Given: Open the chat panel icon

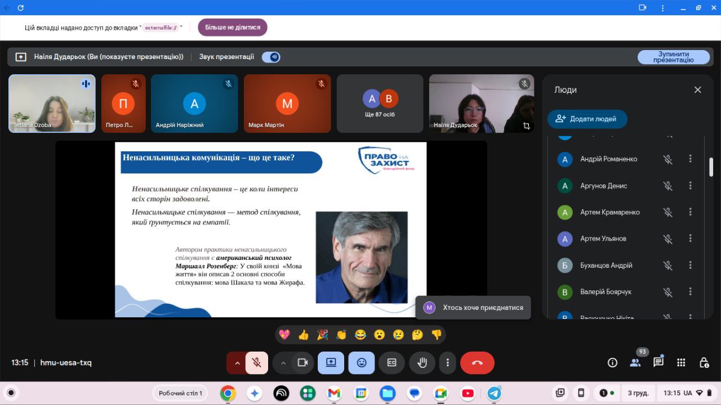Looking at the screenshot, I should [658, 363].
